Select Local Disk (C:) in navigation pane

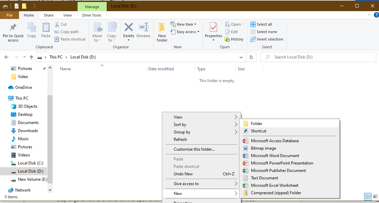[x=30, y=163]
